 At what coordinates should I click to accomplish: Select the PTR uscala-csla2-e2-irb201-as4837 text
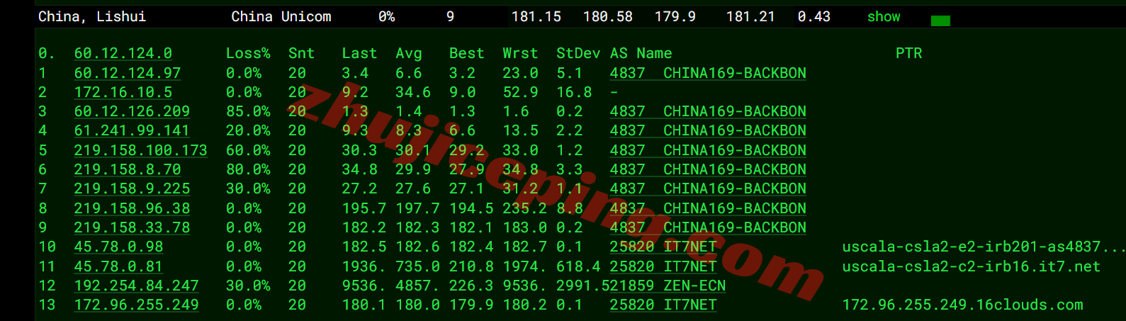click(984, 247)
